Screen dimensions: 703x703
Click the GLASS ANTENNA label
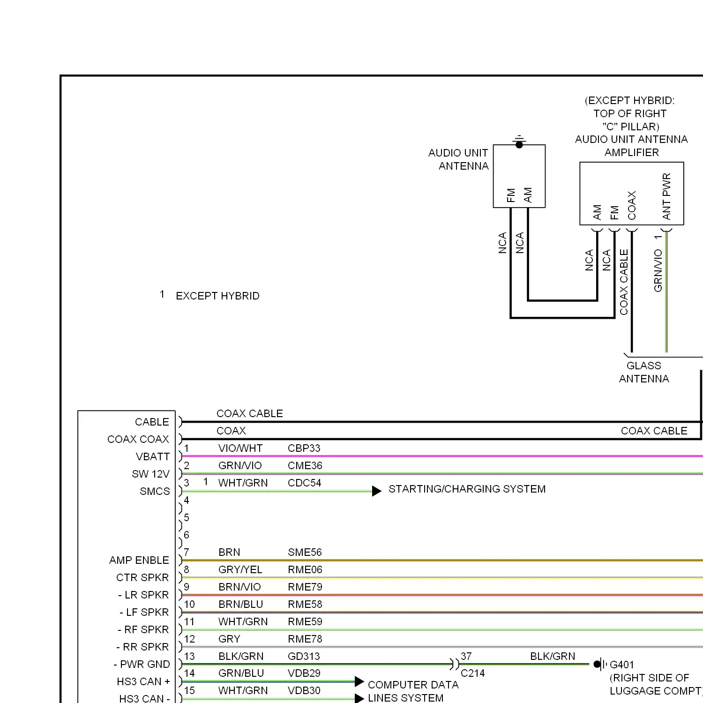[x=644, y=372]
